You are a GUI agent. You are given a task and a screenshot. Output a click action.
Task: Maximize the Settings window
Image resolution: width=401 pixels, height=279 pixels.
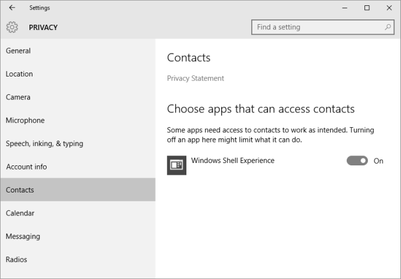[367, 8]
